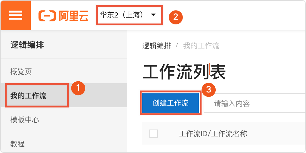The image size is (306, 153).
Task: Click the orange step 3 badge
Action: 208,89
